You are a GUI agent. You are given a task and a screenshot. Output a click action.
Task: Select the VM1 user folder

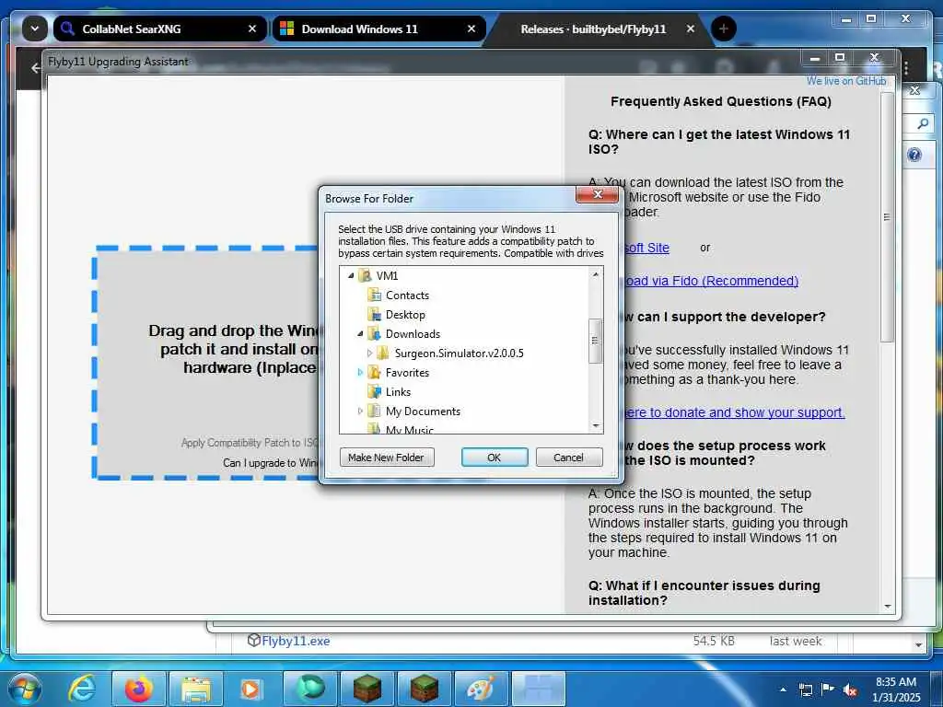tap(387, 275)
